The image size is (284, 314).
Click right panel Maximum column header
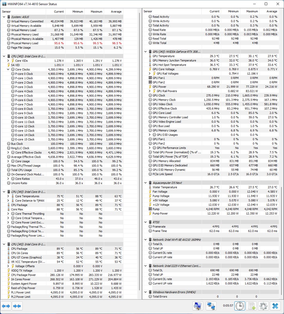pos(250,11)
